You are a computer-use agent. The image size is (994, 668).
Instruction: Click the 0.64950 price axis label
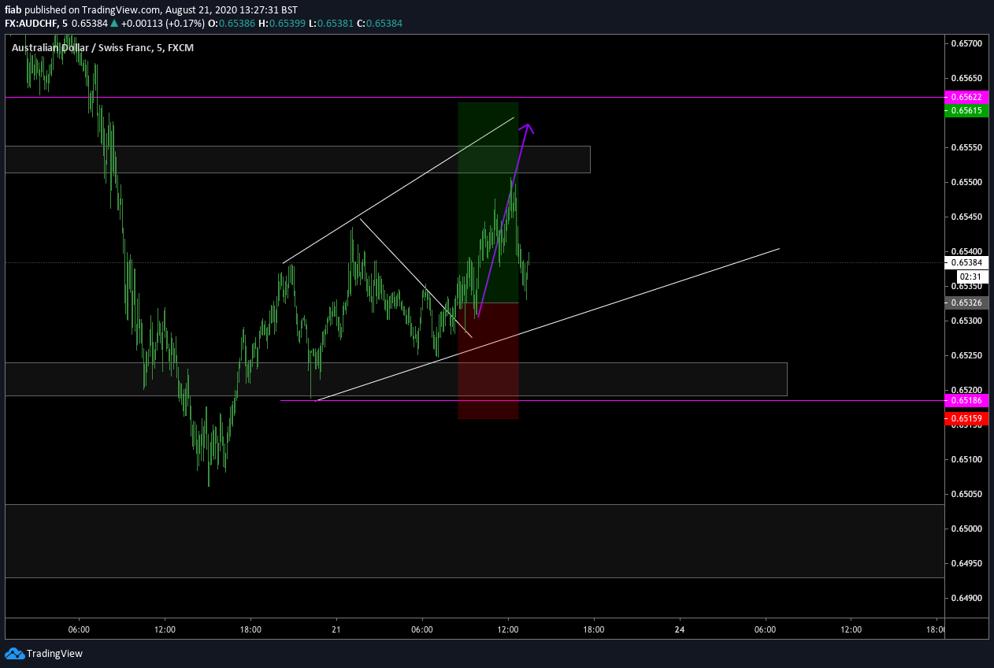[x=966, y=563]
